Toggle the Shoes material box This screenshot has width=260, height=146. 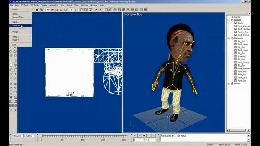[236, 56]
